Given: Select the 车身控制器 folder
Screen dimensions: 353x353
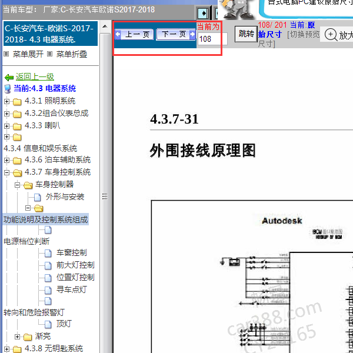Looking at the screenshot, I should click(55, 184).
